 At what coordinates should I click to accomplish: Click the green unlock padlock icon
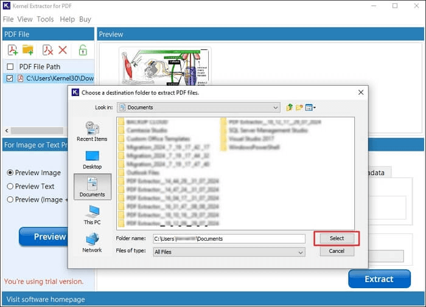pyautogui.click(x=83, y=50)
